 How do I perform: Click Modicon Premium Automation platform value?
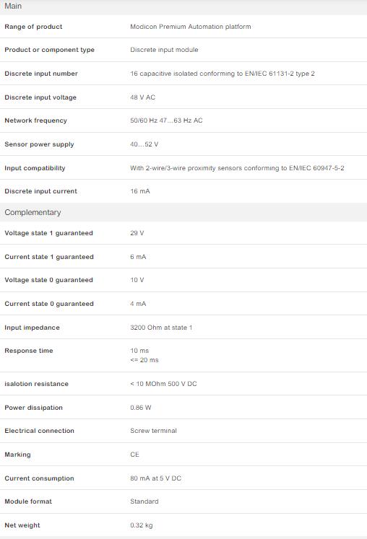click(x=191, y=27)
